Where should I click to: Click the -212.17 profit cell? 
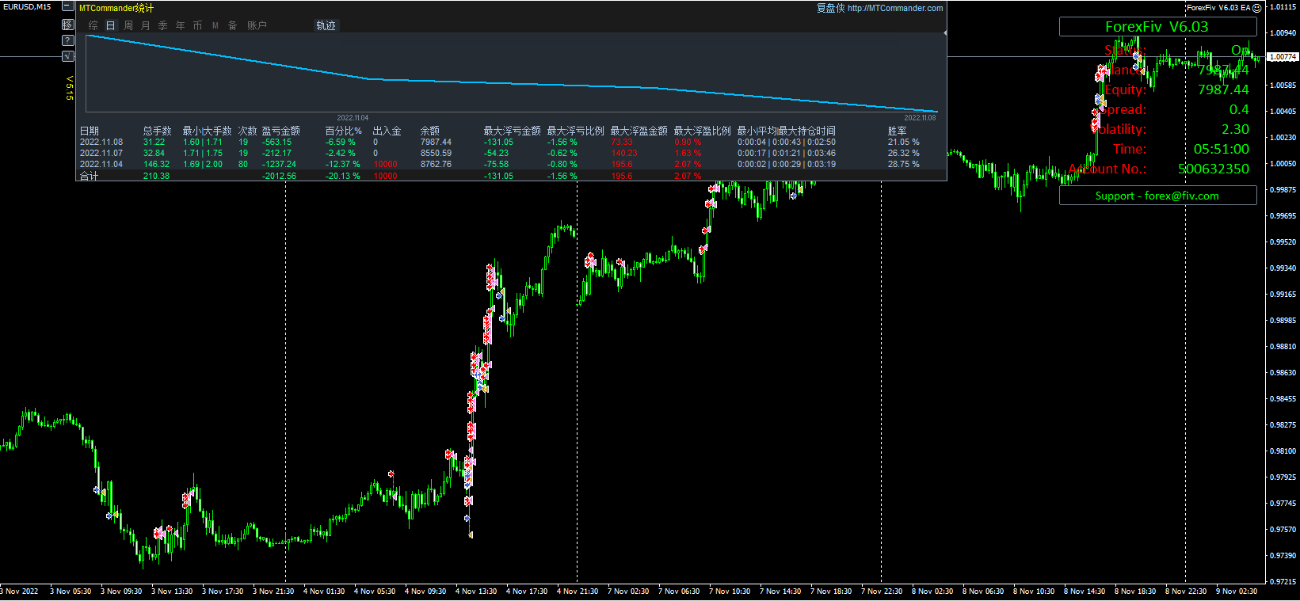pos(276,154)
